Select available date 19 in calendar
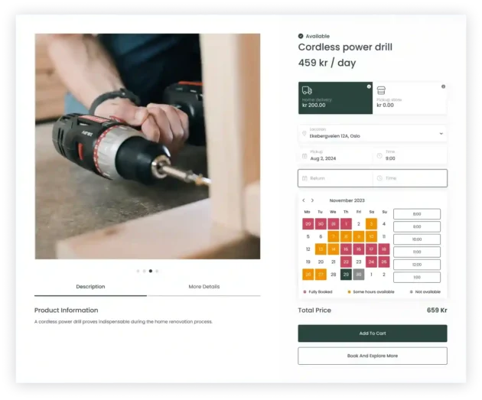The image size is (482, 400). [x=308, y=262]
